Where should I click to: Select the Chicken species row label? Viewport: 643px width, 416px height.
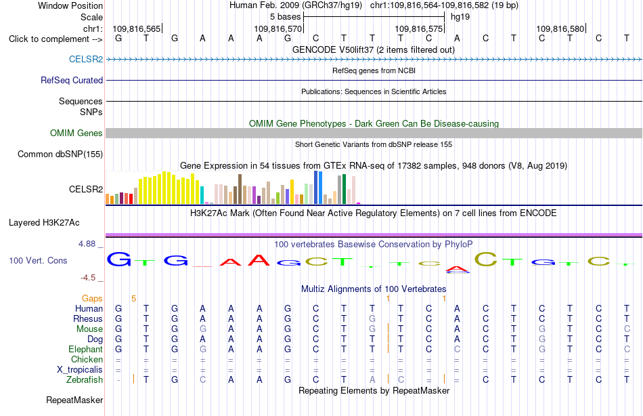pos(87,359)
